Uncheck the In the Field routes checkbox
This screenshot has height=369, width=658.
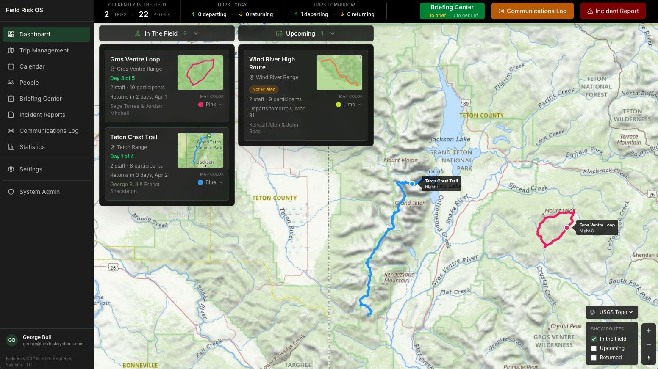tap(594, 339)
